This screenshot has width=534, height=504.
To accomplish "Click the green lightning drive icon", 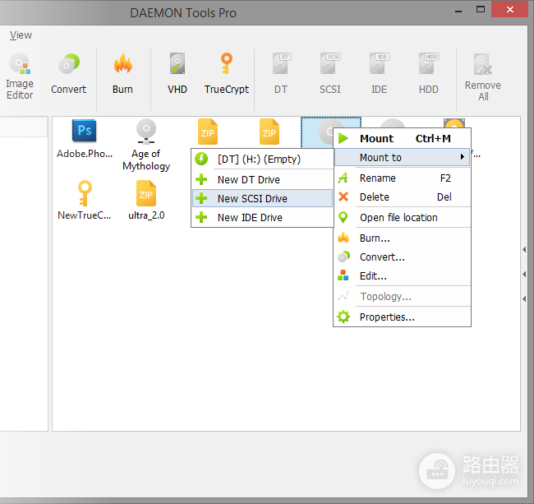I will (x=201, y=159).
